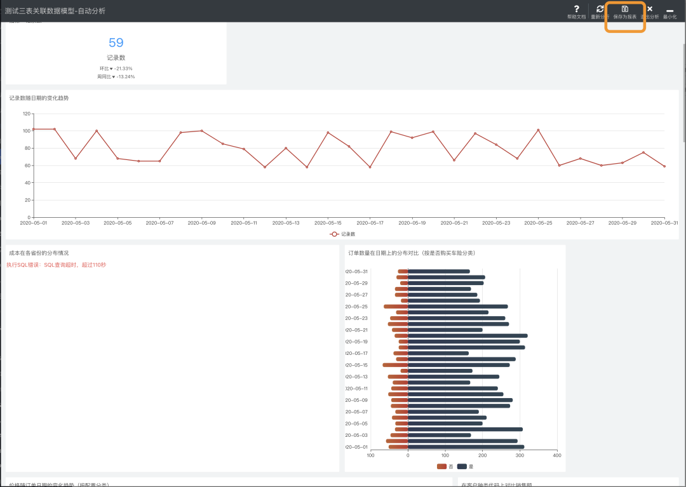Click the 2020-05-31 x-axis label on line chart
Viewport: 686px width, 487px height.
(x=664, y=223)
